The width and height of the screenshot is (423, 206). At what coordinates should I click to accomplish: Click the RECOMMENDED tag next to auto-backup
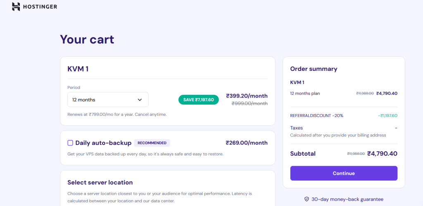152,143
